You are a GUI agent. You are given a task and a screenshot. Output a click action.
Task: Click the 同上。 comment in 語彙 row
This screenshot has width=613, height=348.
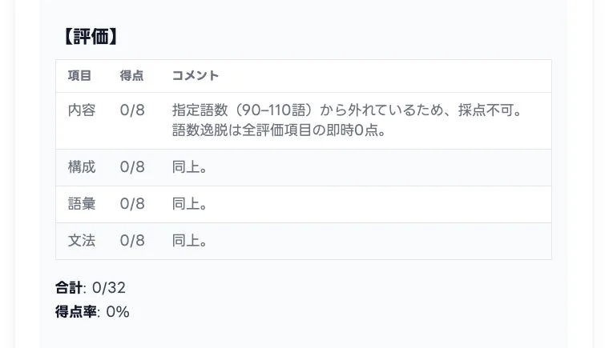[190, 204]
